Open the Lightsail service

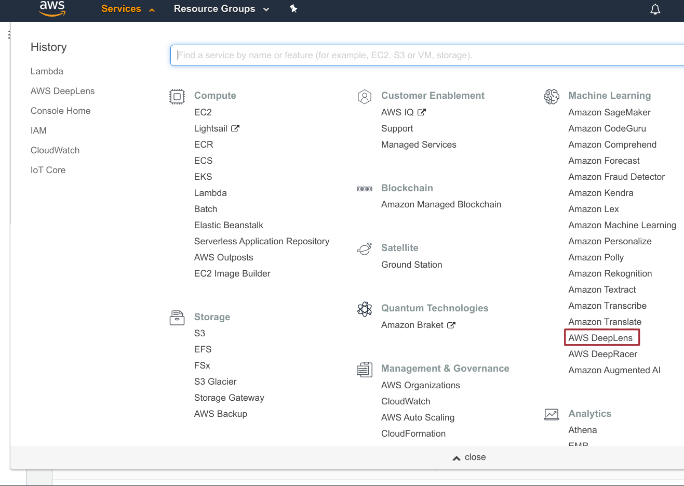click(211, 128)
